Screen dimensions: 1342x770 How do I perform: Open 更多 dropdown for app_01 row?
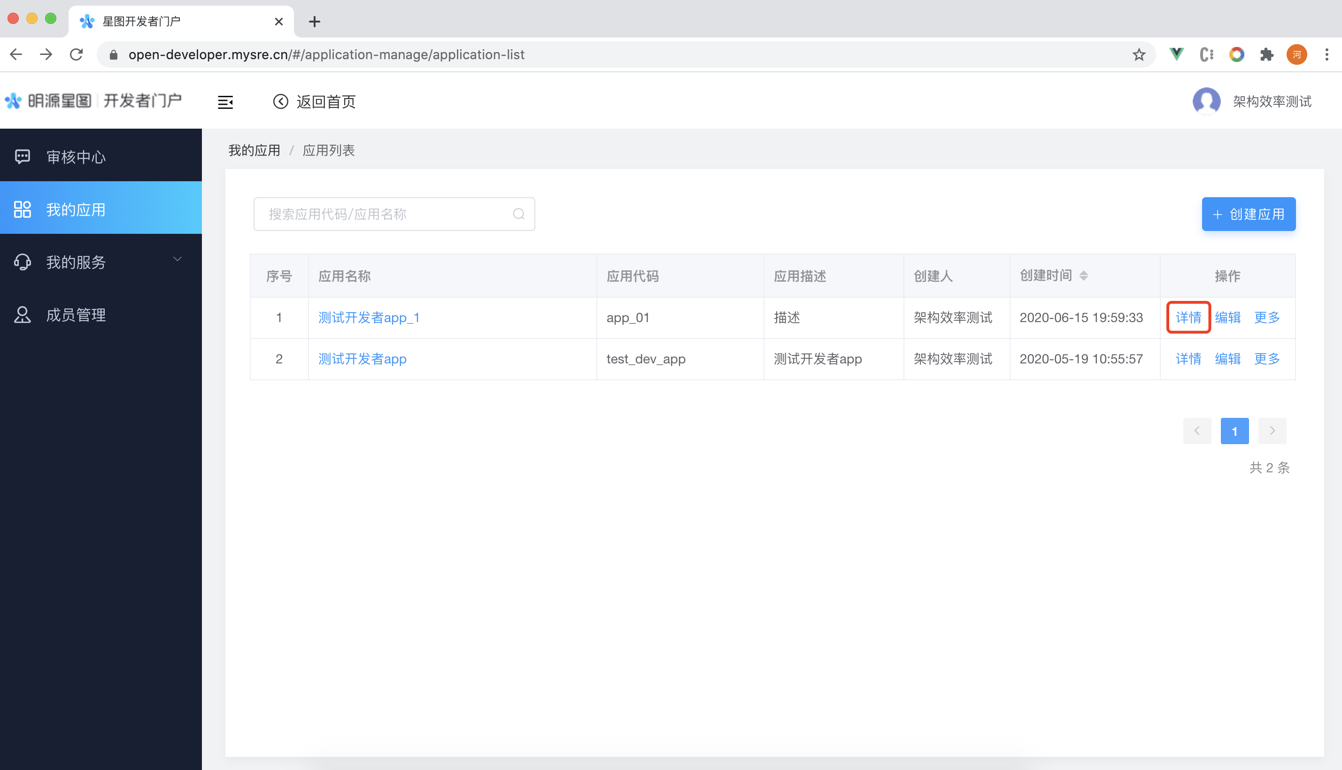click(x=1266, y=317)
